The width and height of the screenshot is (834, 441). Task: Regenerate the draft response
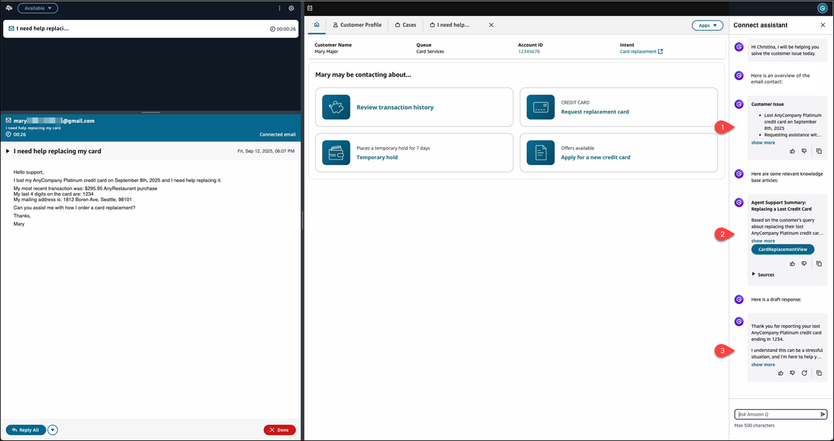[x=804, y=373]
